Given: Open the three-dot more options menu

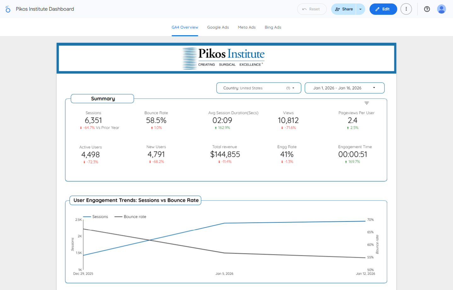Looking at the screenshot, I should click(x=406, y=9).
